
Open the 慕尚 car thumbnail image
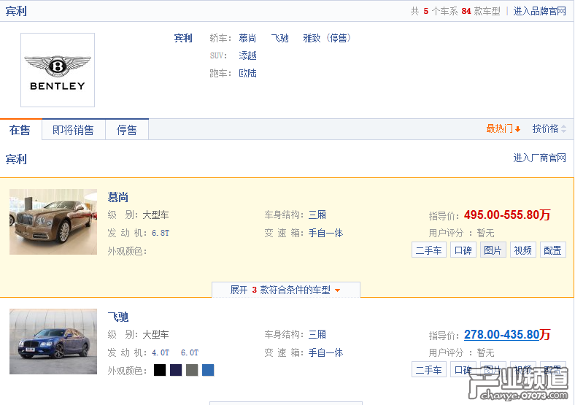pyautogui.click(x=53, y=222)
